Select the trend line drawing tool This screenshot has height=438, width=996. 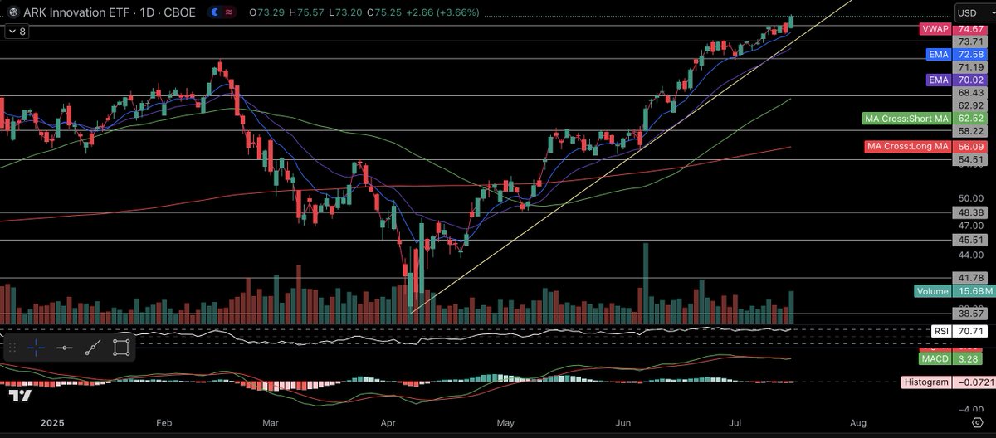coord(93,347)
